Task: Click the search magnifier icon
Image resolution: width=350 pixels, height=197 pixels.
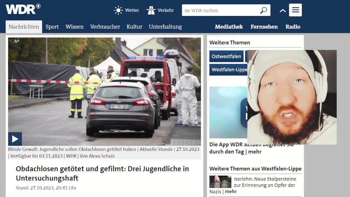Action: (x=263, y=10)
